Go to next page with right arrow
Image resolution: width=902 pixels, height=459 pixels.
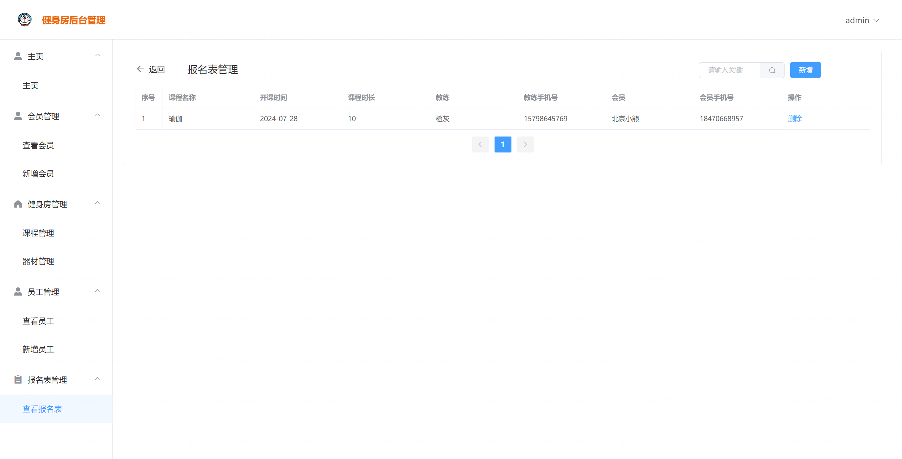coord(525,144)
